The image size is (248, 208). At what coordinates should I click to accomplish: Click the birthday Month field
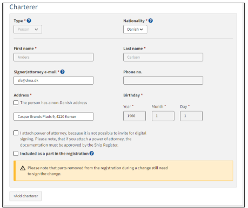click(163, 116)
